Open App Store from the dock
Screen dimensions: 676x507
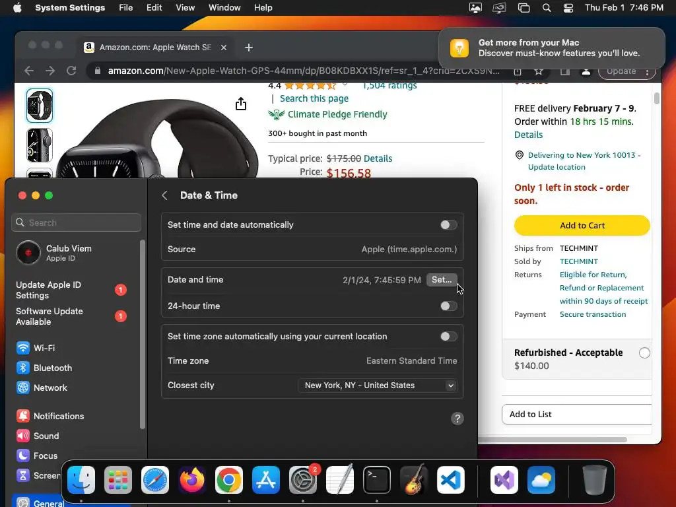266,480
